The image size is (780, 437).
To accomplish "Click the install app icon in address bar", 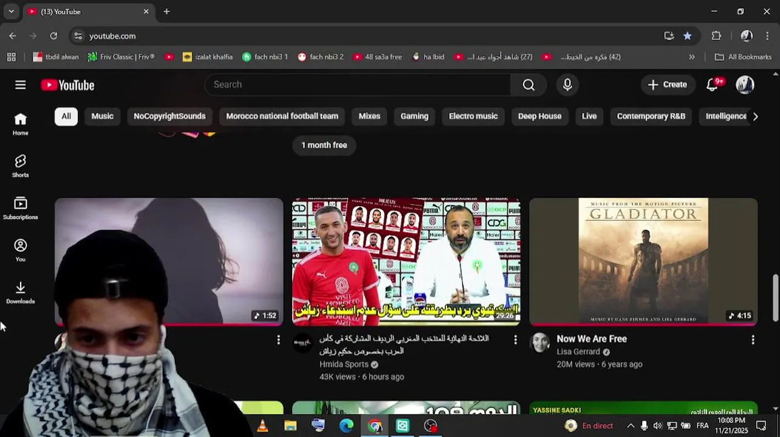I will pos(669,36).
